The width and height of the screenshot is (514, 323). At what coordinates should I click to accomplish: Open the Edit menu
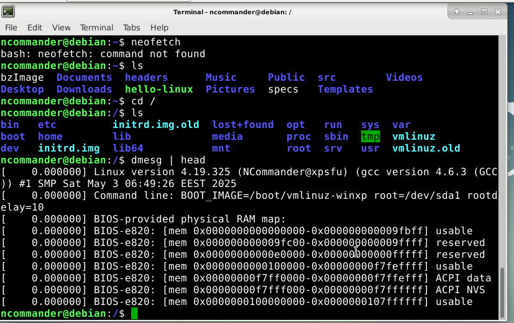pos(35,27)
